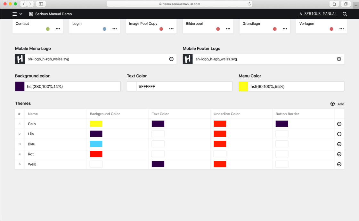Screen dimensions: 359x221
Task: Open the Grundlage page card
Action: coord(265,26)
